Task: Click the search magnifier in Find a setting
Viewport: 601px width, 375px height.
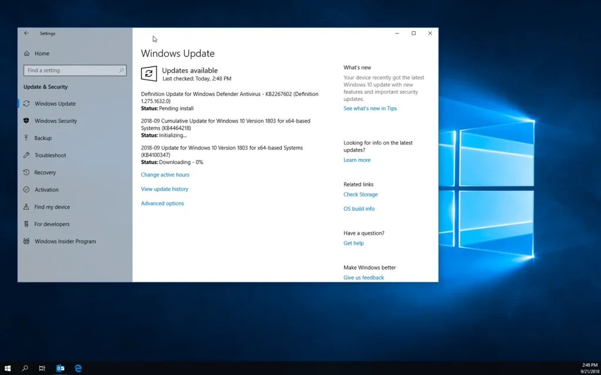Action: click(121, 70)
